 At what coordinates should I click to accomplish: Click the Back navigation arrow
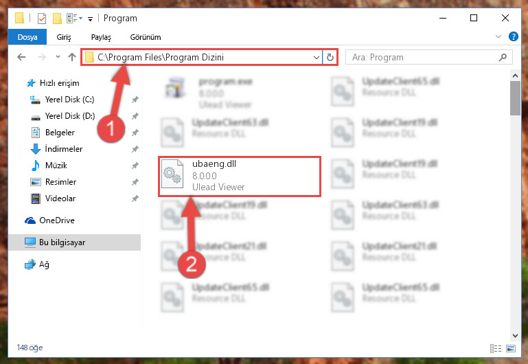point(21,57)
